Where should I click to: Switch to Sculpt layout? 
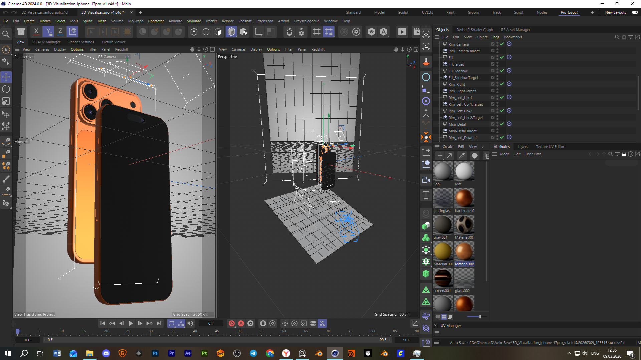[x=403, y=12]
